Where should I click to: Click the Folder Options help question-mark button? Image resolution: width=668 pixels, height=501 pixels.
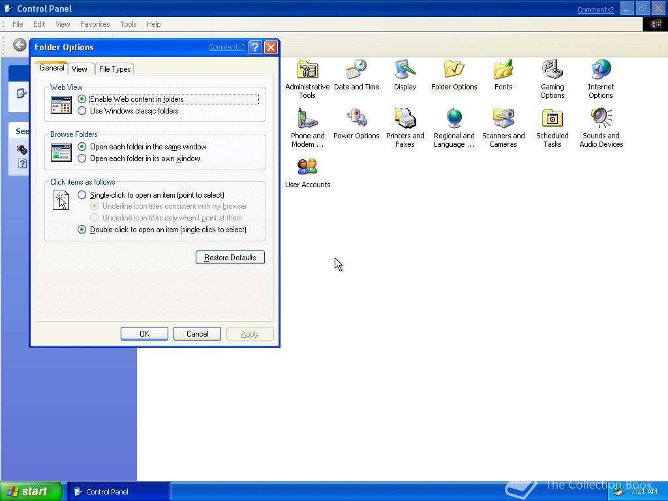[255, 47]
